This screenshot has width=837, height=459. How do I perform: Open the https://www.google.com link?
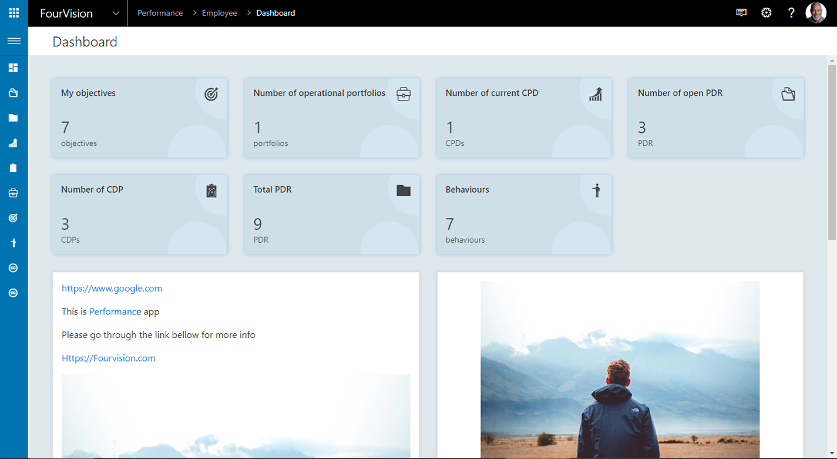pos(112,288)
